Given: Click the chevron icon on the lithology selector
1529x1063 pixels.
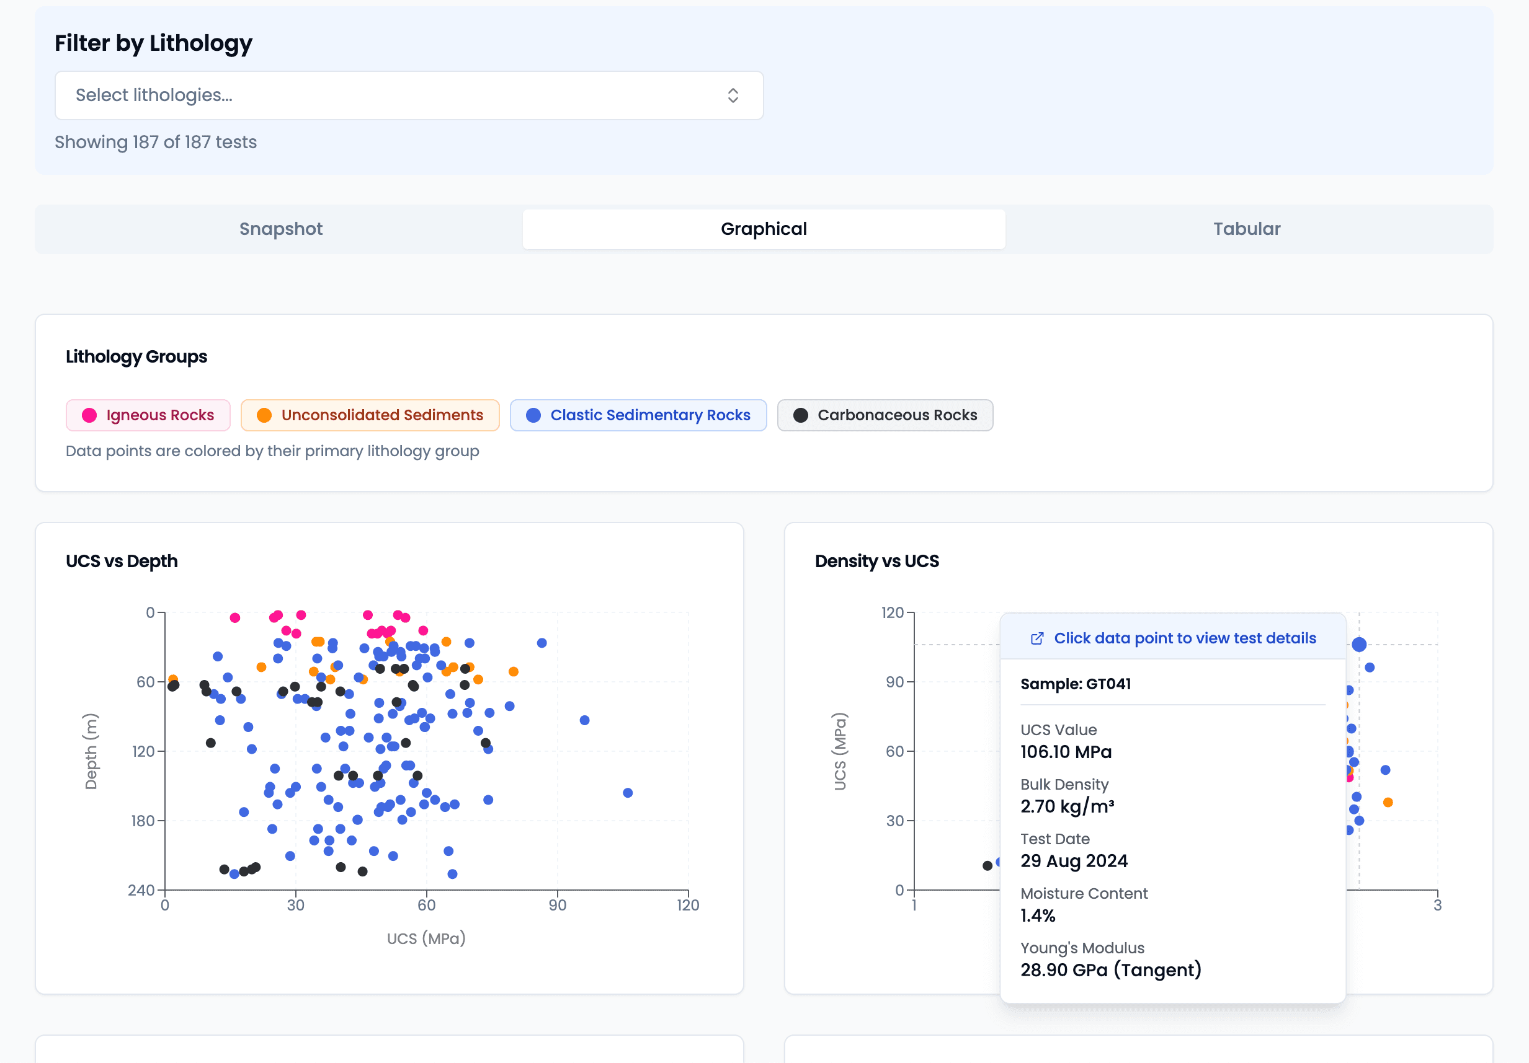Looking at the screenshot, I should [x=732, y=95].
